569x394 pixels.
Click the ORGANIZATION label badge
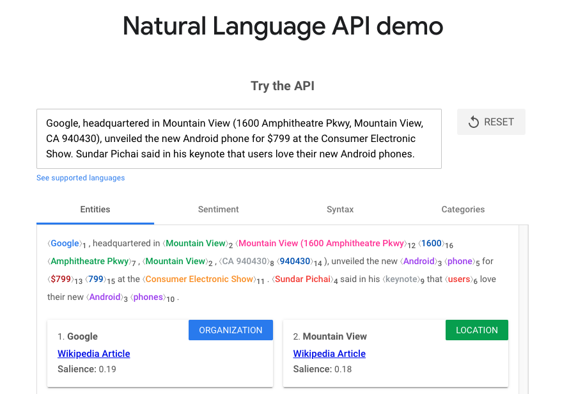tap(230, 330)
